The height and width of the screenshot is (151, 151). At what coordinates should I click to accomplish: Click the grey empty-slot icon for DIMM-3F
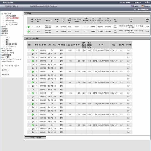coord(33,111)
